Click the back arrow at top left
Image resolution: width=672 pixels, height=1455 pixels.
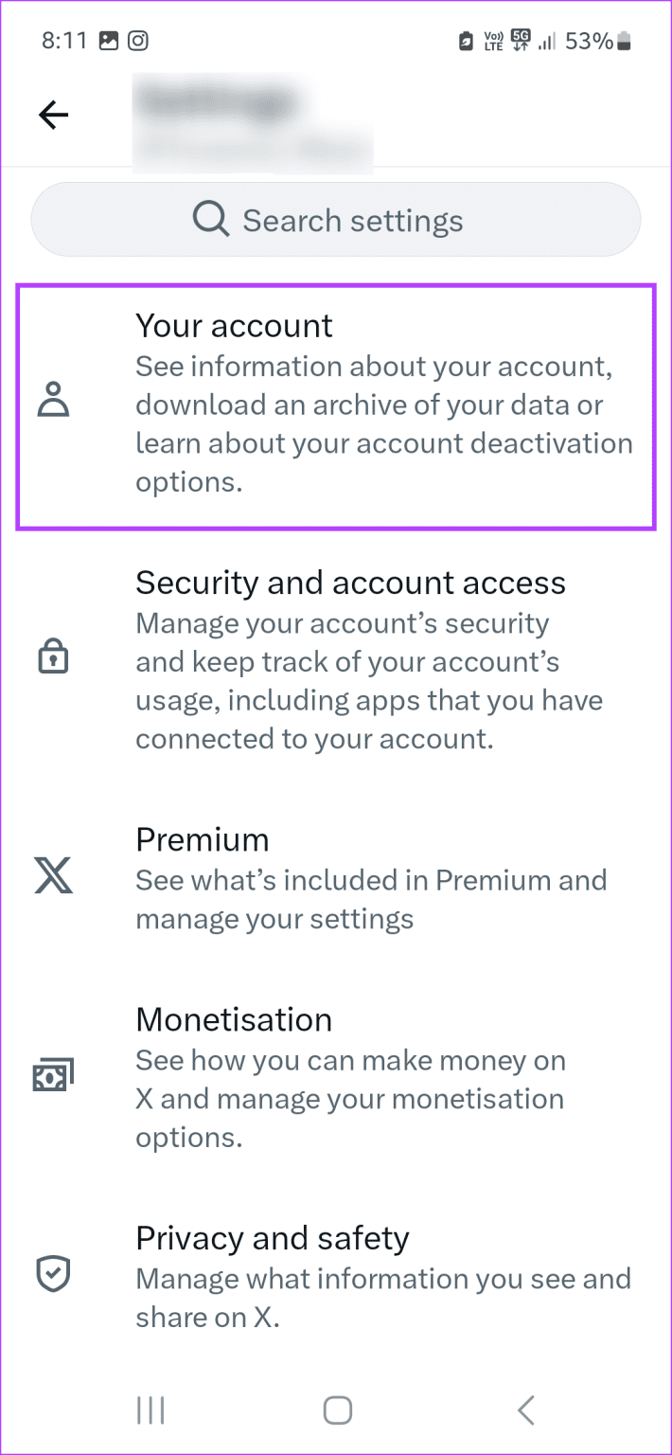[x=54, y=114]
